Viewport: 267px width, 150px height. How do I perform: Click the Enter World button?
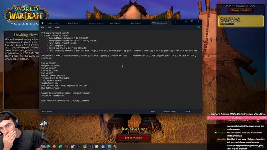[133, 138]
